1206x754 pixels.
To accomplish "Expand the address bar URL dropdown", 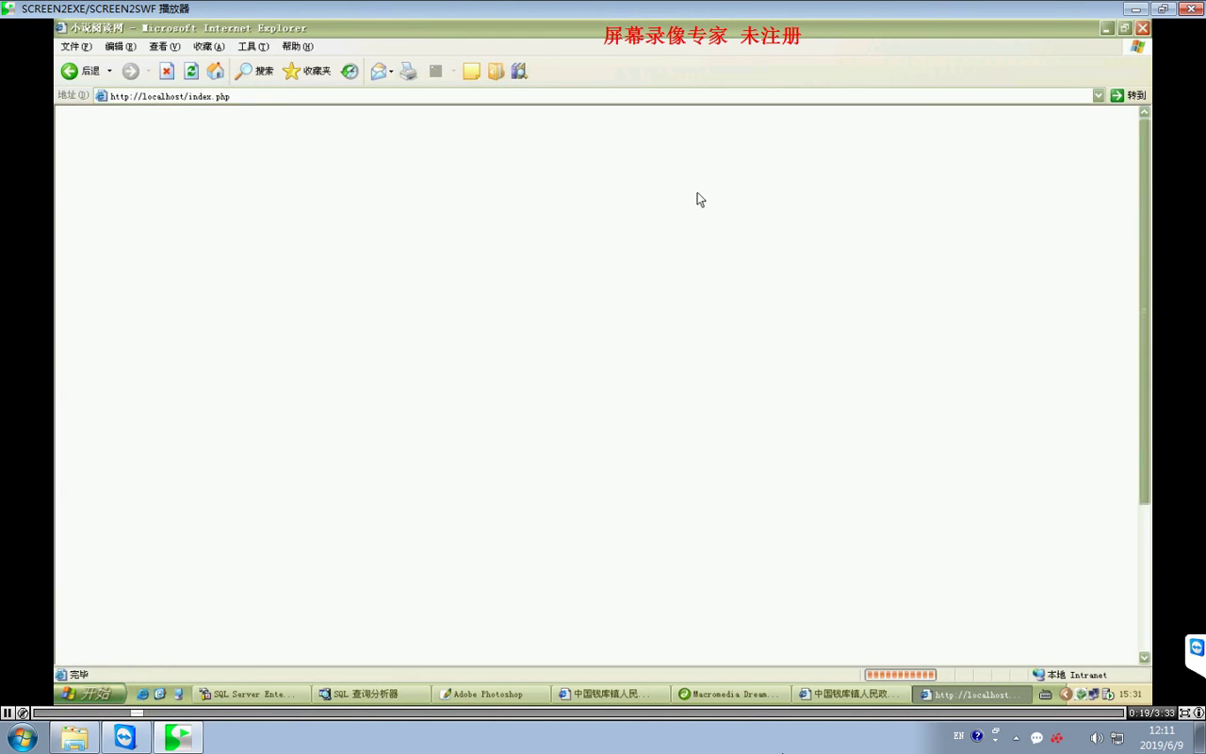I will point(1099,95).
